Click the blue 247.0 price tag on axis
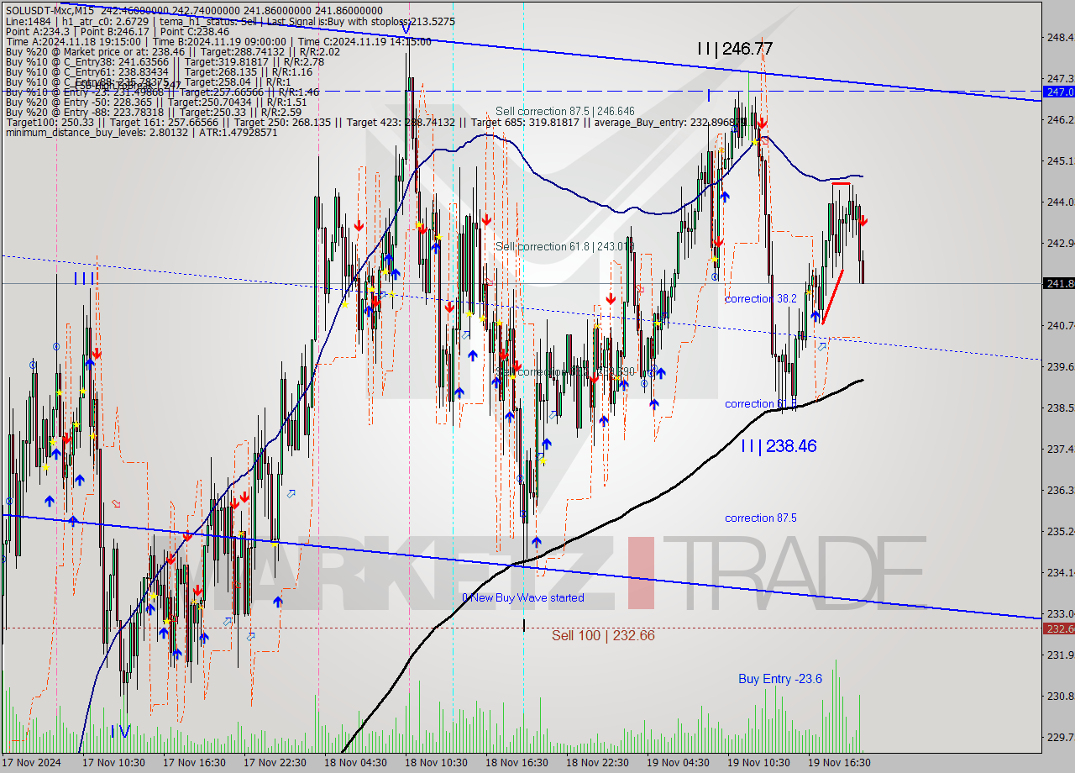This screenshot has width=1075, height=773. [1058, 92]
